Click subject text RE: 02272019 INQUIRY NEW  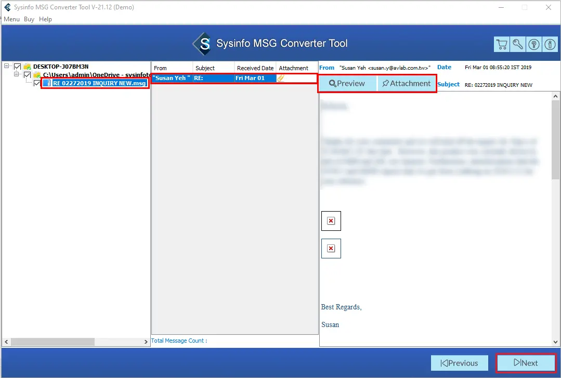click(499, 85)
